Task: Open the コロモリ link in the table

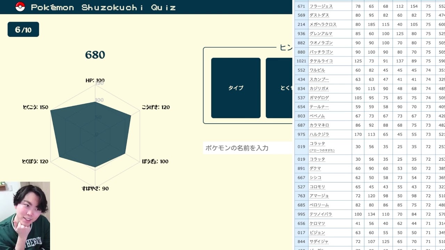Action: tap(317, 187)
